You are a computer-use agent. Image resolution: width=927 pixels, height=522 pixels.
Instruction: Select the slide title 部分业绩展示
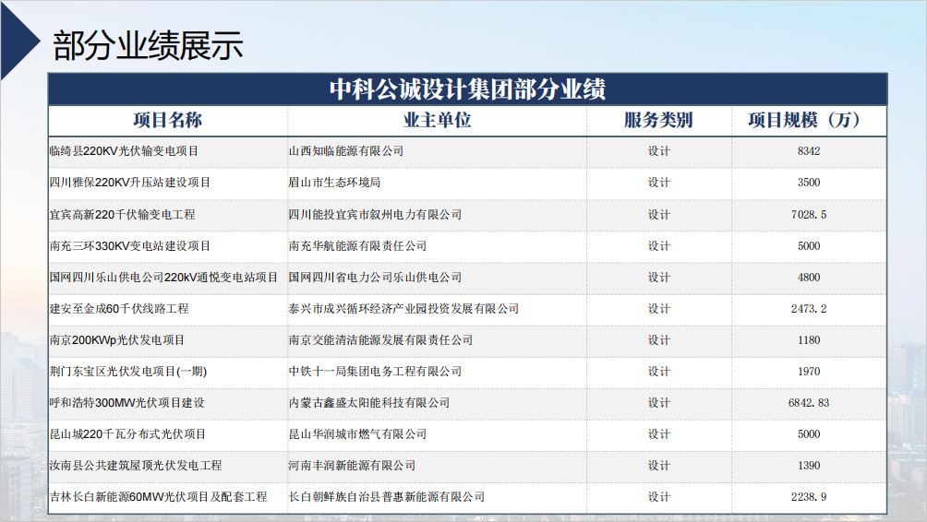(x=149, y=45)
